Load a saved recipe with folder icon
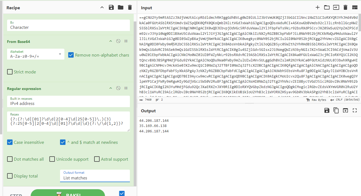The width and height of the screenshot is (361, 196). [121, 8]
